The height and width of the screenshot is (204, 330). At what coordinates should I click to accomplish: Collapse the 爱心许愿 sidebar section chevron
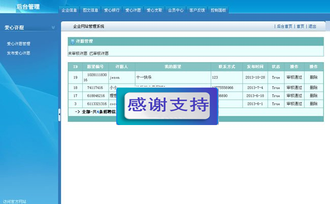pyautogui.click(x=53, y=27)
